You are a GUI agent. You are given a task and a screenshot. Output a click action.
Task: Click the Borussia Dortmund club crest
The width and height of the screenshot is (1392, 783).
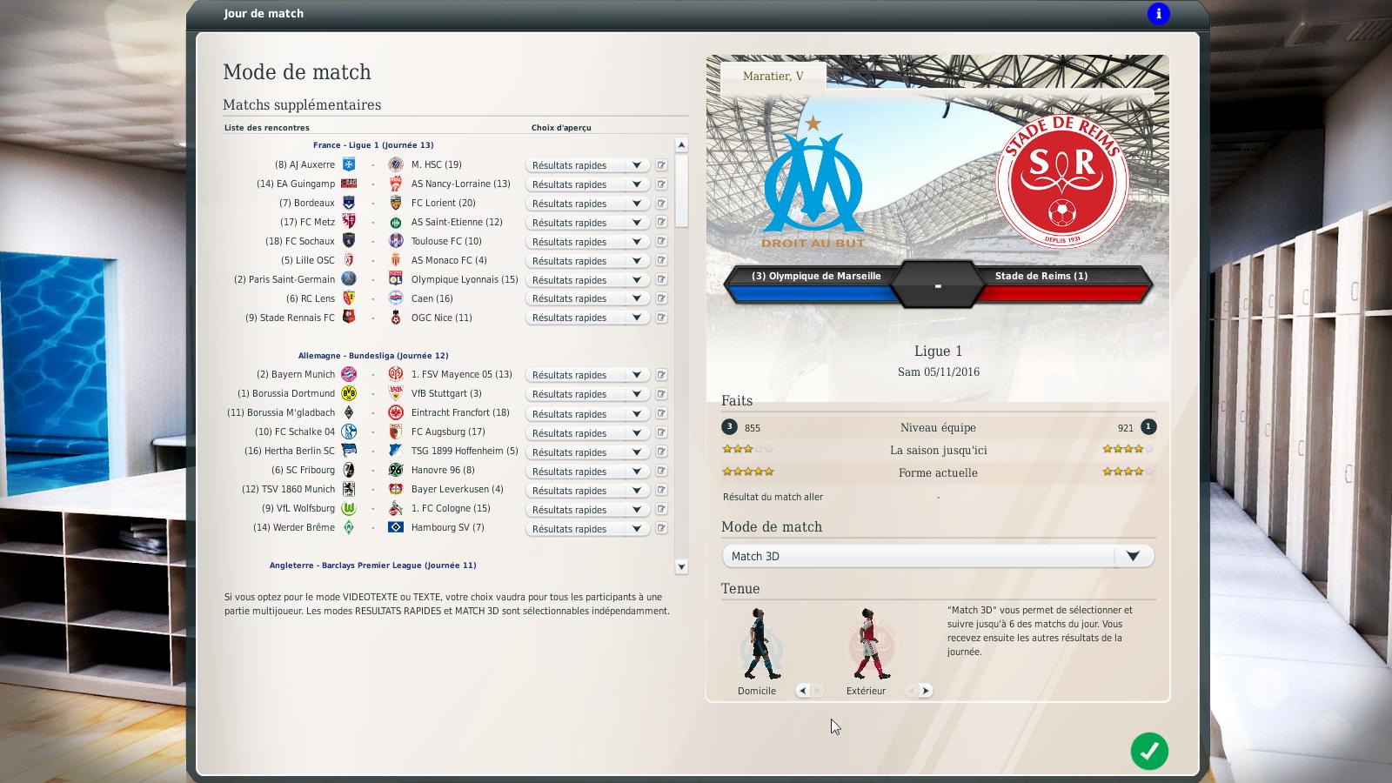pyautogui.click(x=349, y=393)
